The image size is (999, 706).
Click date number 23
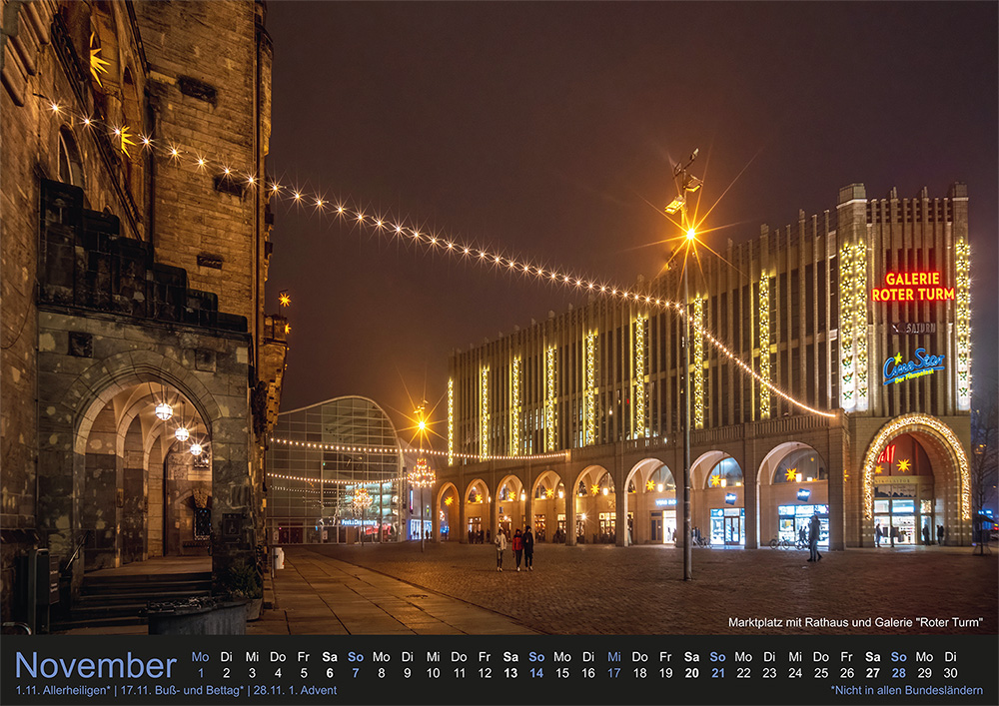pos(769,673)
